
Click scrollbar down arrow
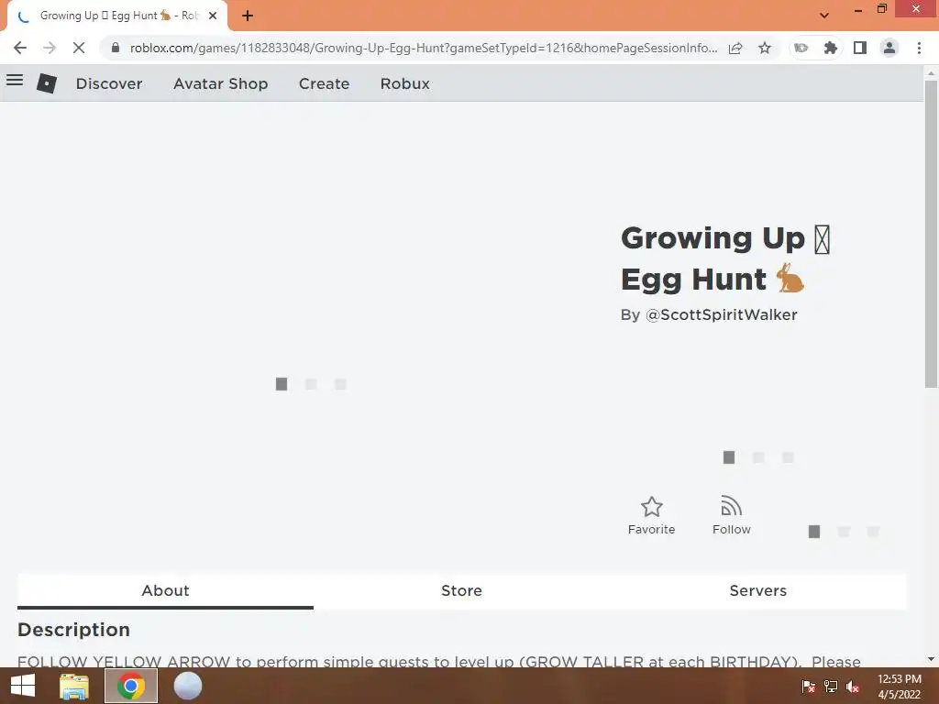(931, 659)
